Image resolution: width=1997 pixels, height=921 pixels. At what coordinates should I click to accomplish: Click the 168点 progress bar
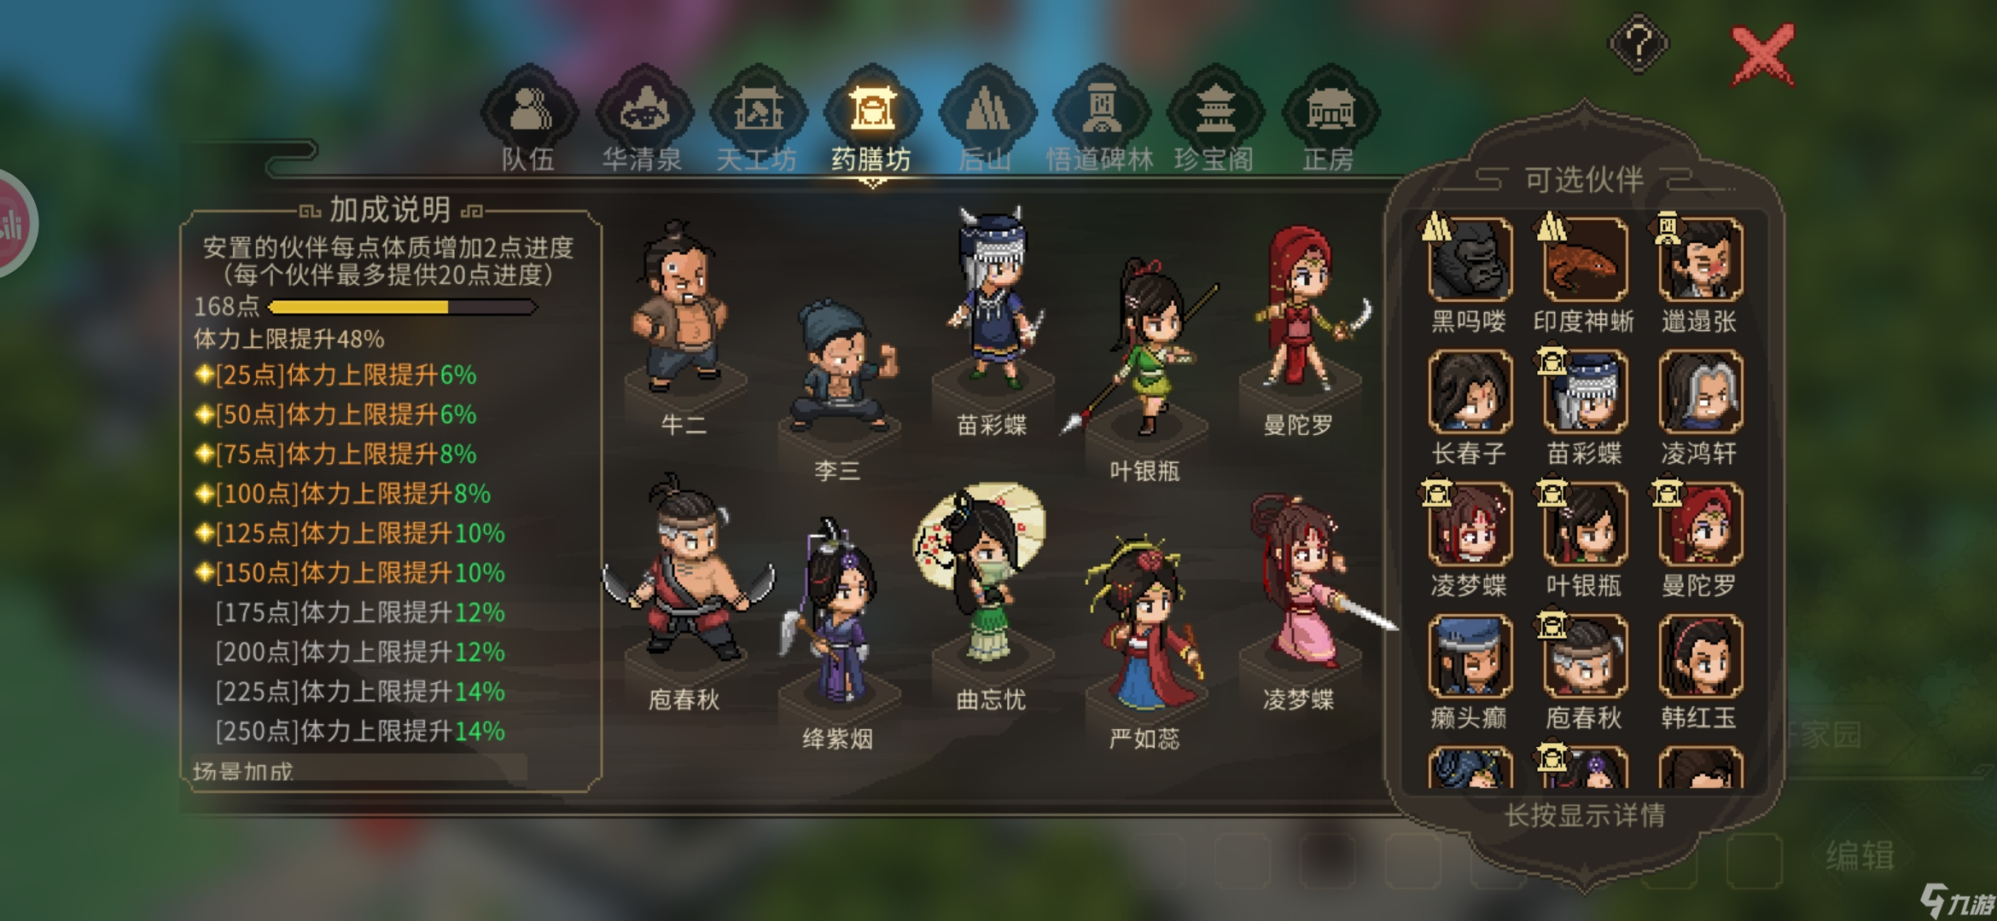point(403,307)
